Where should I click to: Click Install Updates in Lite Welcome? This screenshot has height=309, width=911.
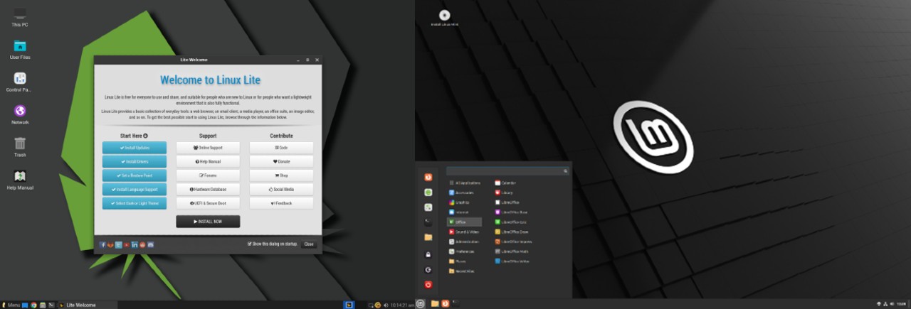point(135,148)
